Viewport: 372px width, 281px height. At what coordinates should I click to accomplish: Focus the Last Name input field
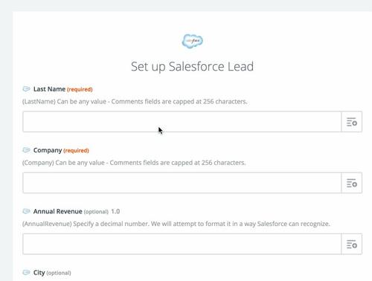coord(182,122)
